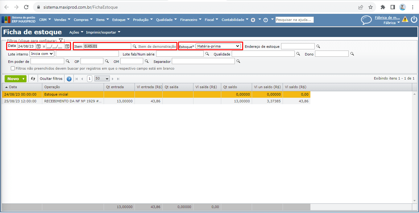Click Ocultar filtros button
Image resolution: width=419 pixels, height=213 pixels.
(51, 79)
